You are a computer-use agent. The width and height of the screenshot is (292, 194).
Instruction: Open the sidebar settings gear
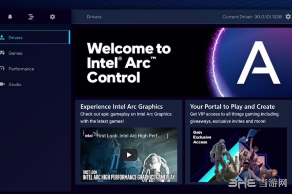[53, 17]
